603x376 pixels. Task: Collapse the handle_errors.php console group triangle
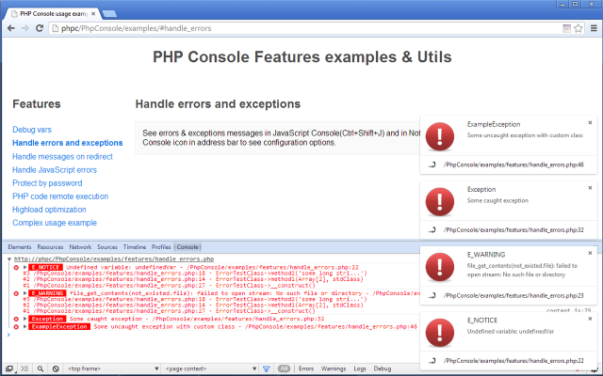click(x=9, y=259)
